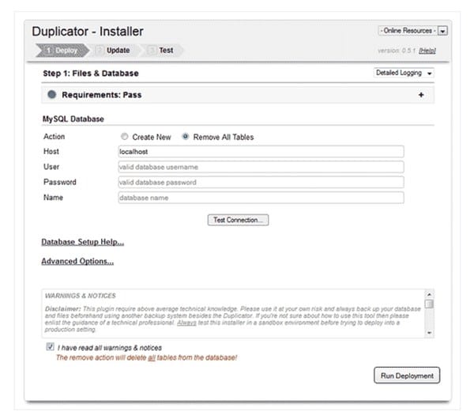Click the database Name input field
This screenshot has width=474, height=419.
tap(261, 198)
